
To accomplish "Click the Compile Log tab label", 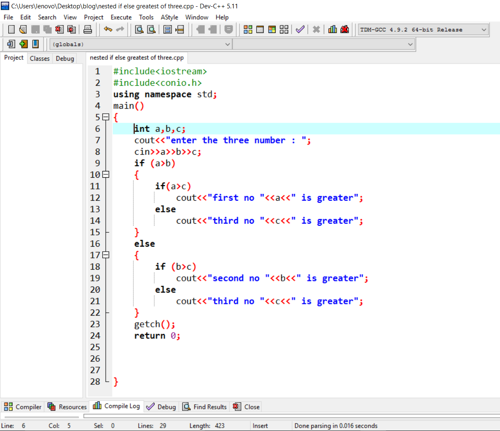I will (x=121, y=406).
